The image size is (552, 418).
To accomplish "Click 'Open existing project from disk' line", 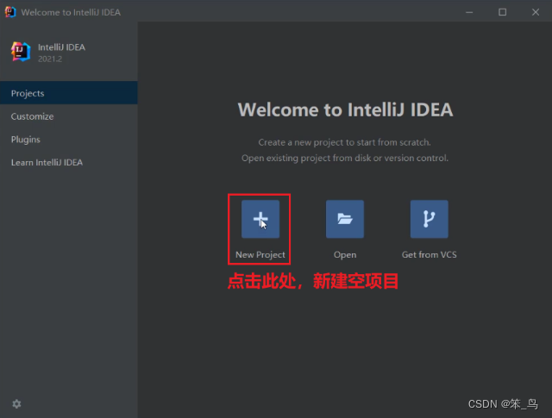I will point(345,158).
